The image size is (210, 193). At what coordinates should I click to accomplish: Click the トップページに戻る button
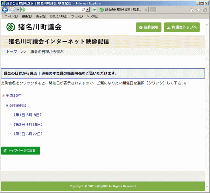[21, 151]
